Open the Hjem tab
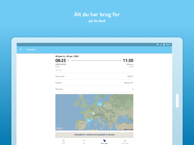Viewport: 194px width, 145px height. point(64,142)
